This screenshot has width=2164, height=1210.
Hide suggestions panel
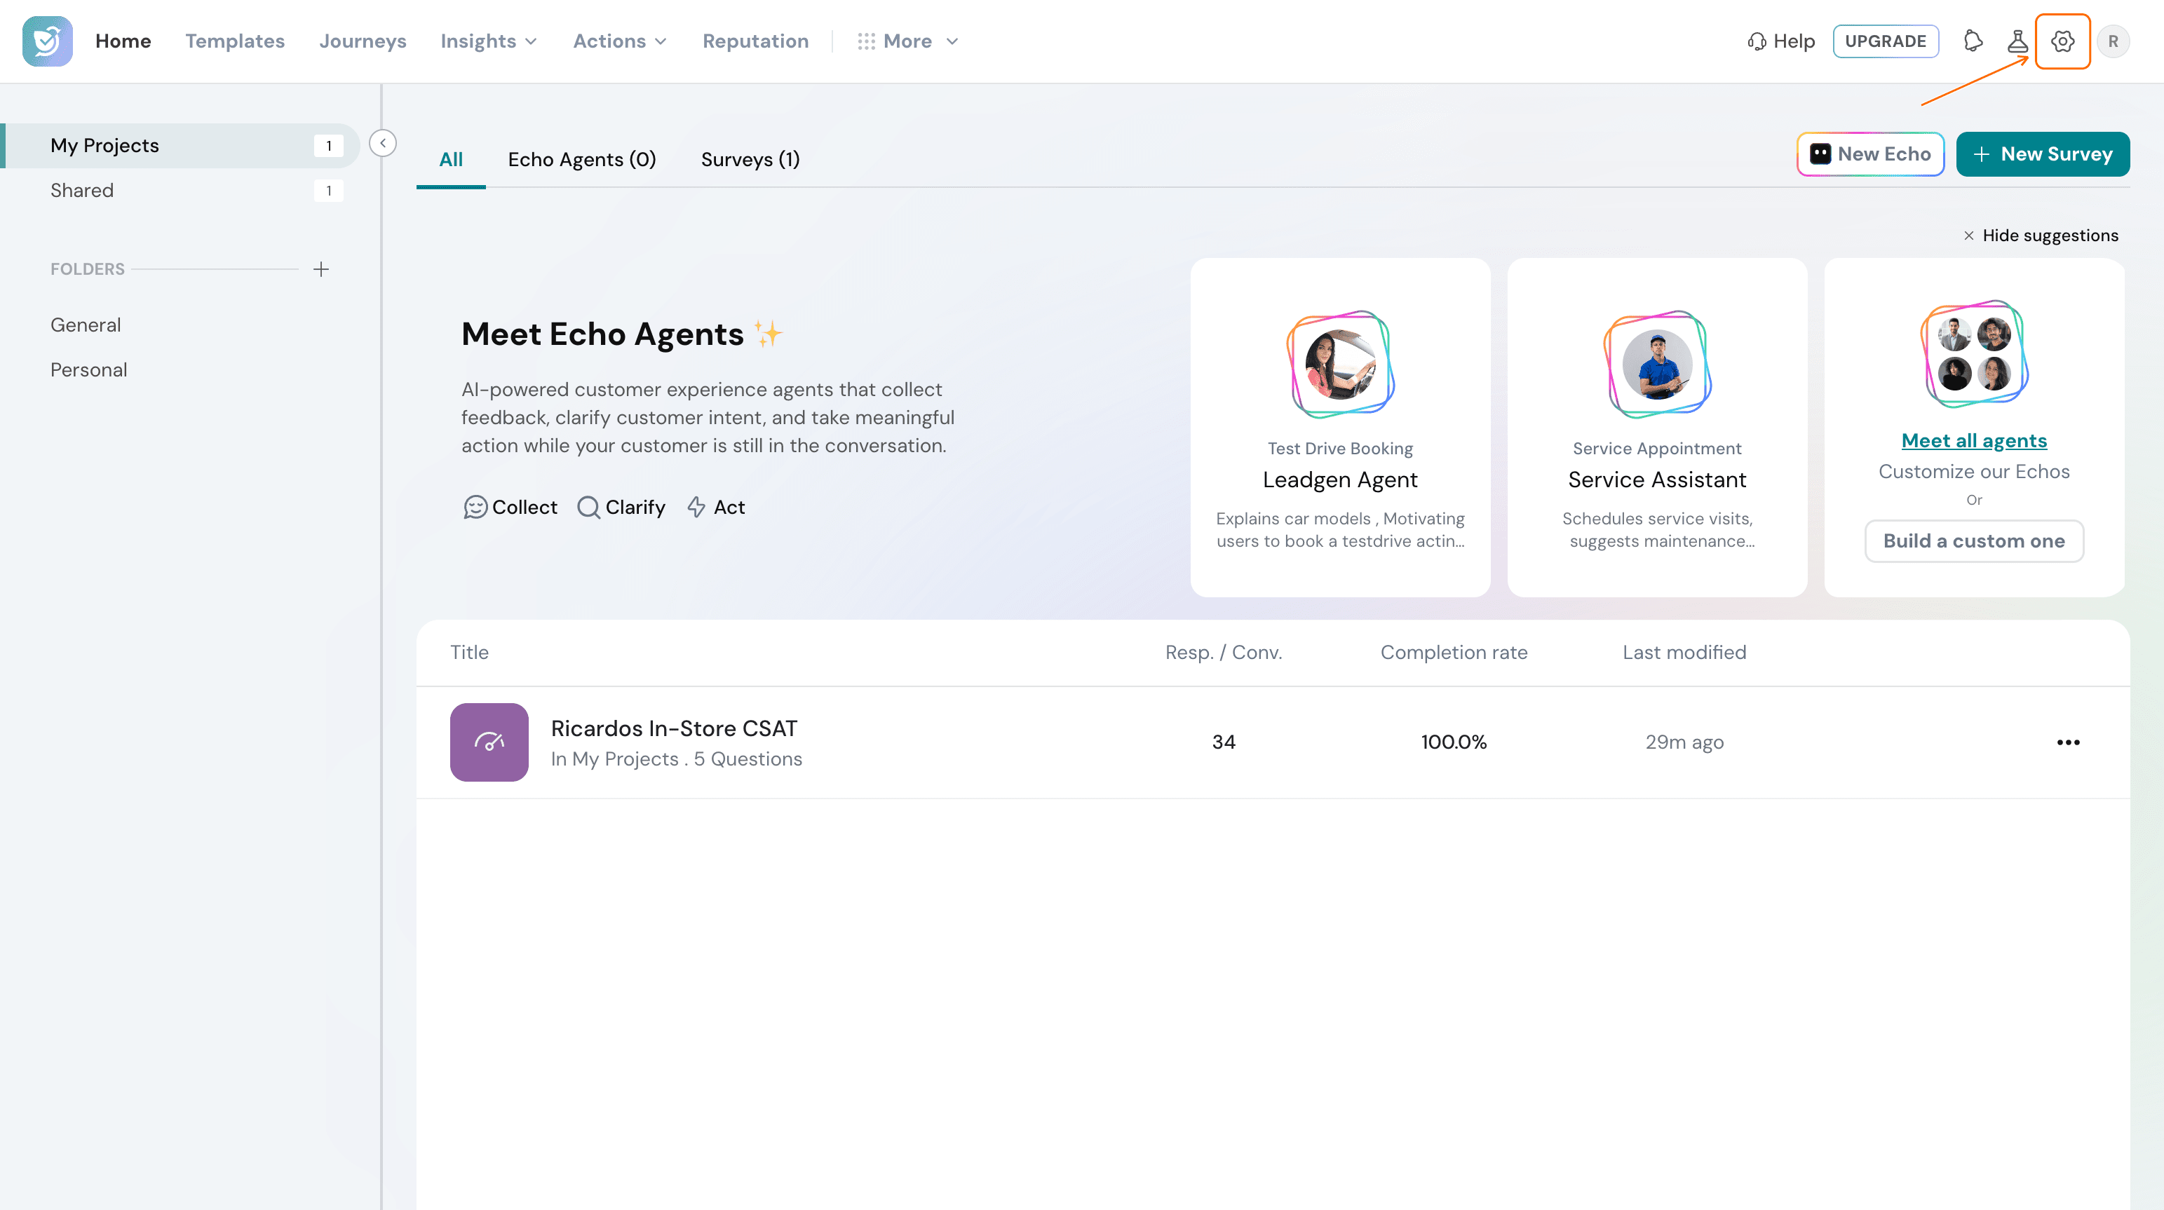(x=2040, y=235)
